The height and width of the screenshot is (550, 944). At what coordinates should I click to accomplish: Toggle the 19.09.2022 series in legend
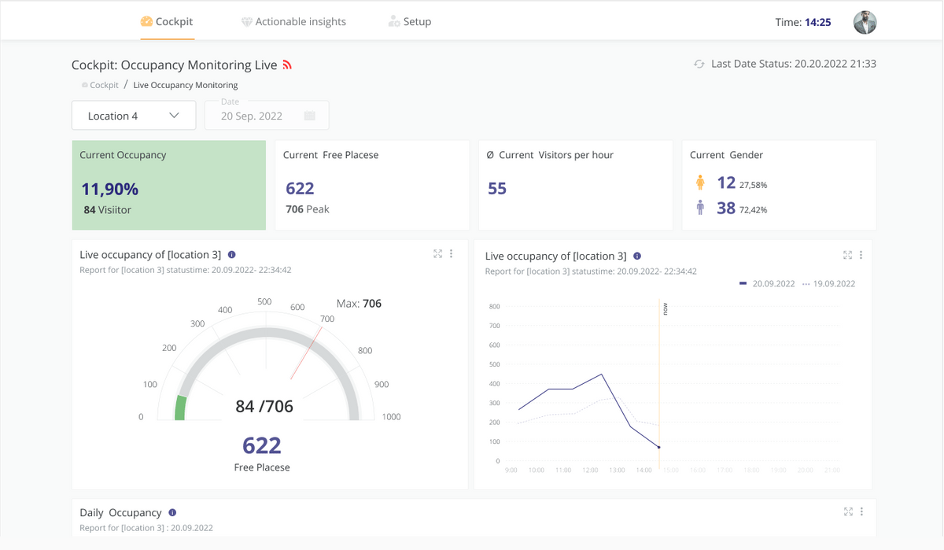pyautogui.click(x=828, y=283)
